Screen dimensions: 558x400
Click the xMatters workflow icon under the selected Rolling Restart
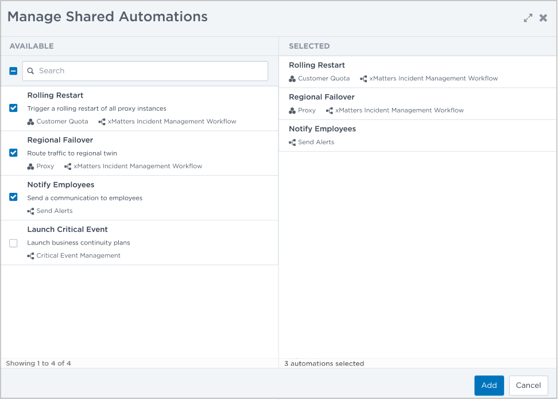[363, 79]
